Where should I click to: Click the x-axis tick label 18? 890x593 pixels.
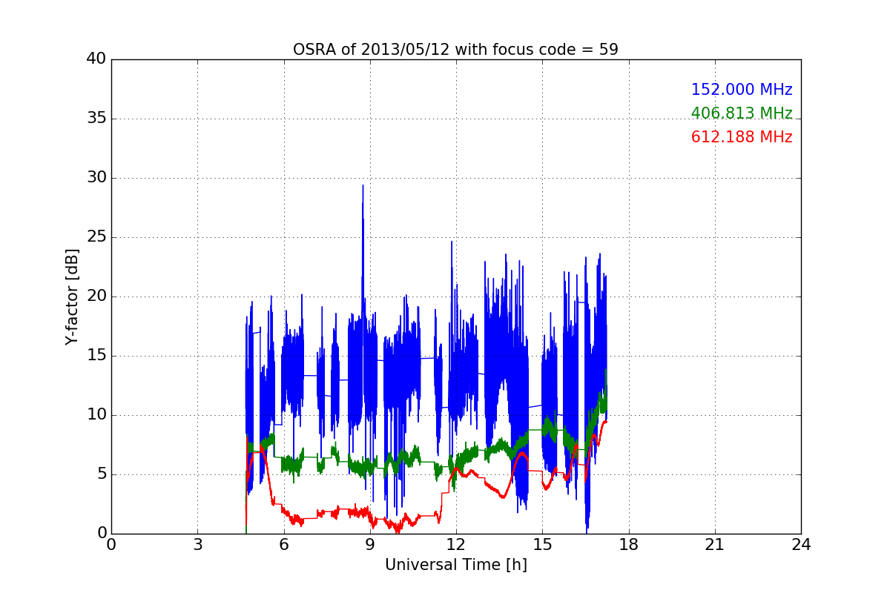(x=628, y=545)
